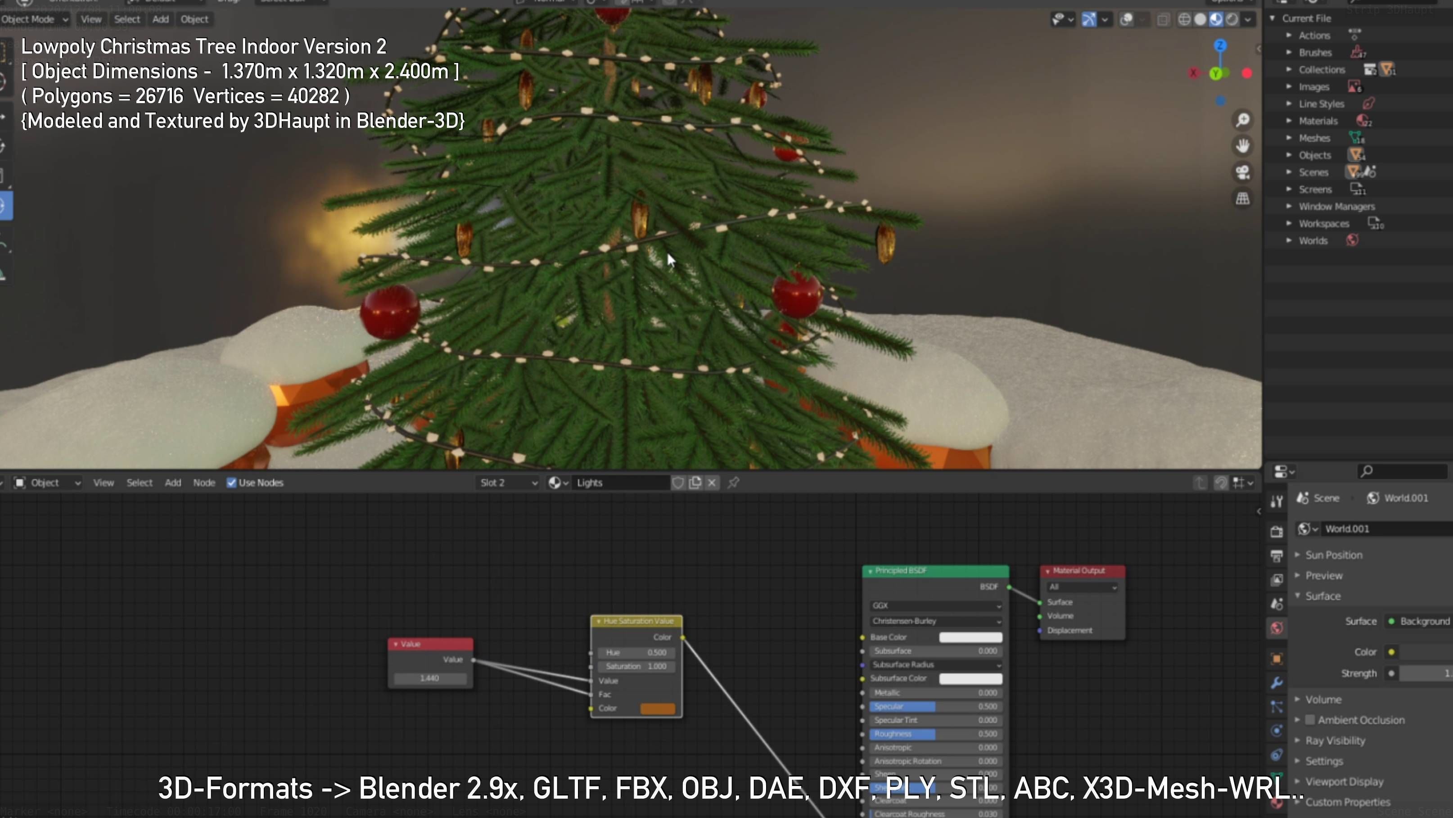Switch perspective/orthographic with grid icon
Viewport: 1453px width, 818px height.
1243,199
